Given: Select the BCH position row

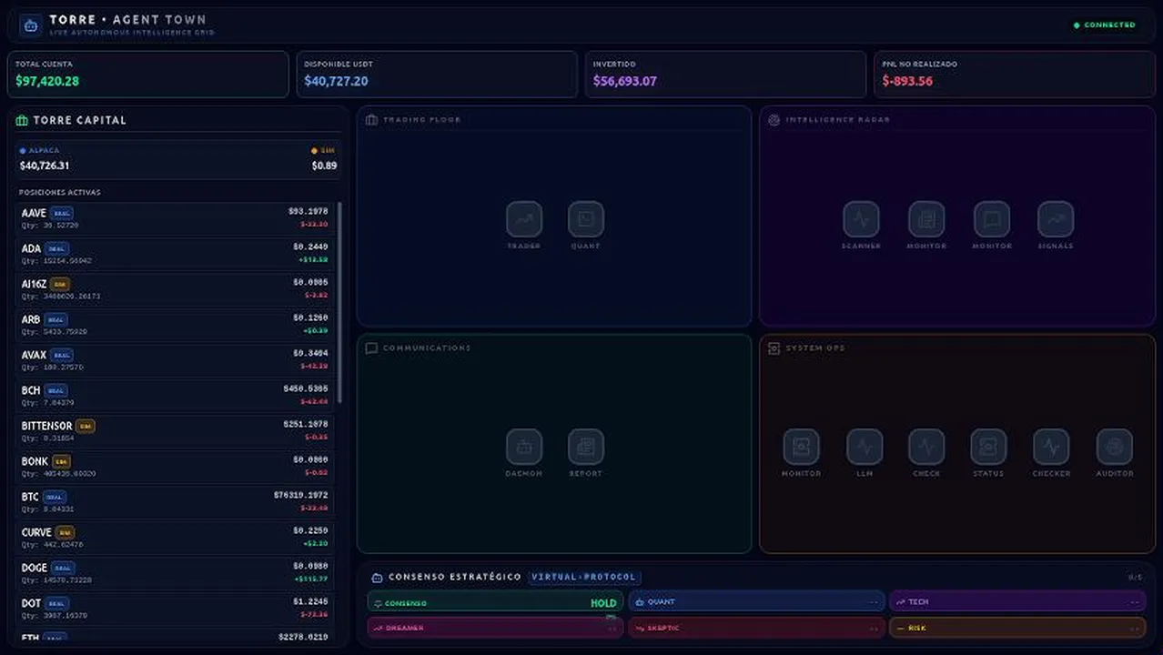Looking at the screenshot, I should pos(175,396).
